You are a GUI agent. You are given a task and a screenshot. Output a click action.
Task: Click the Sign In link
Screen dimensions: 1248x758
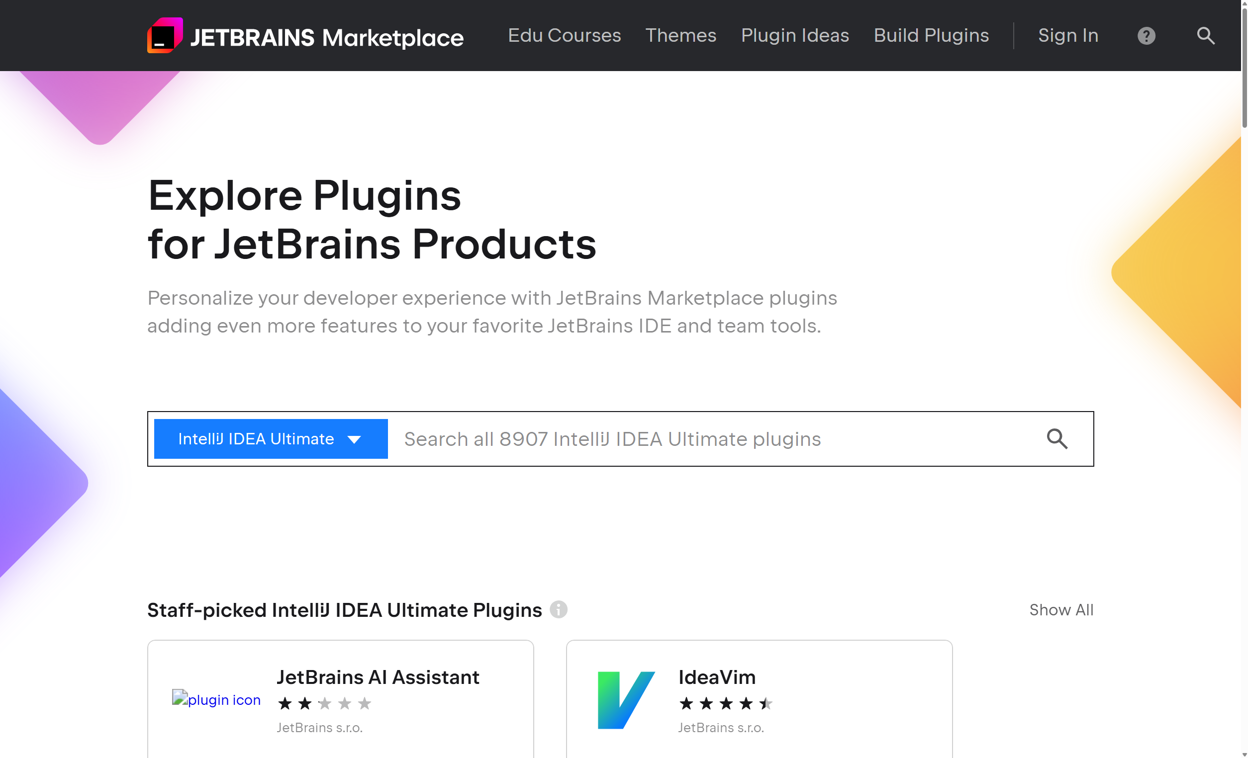1068,35
